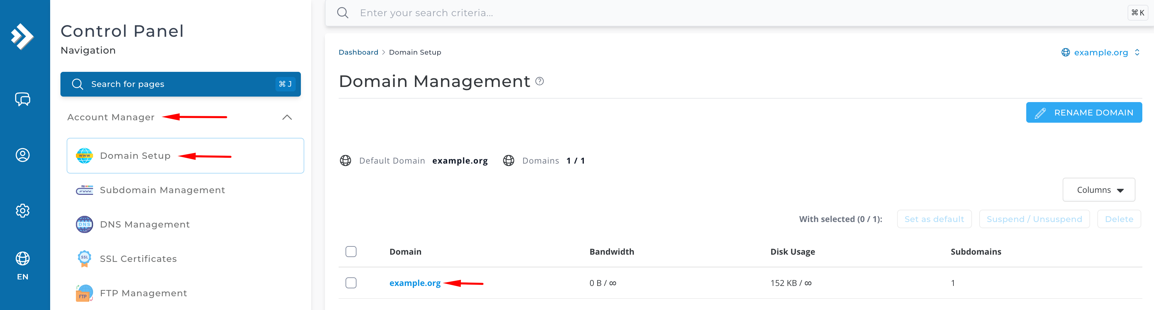
Task: Open the settings gear icon
Action: [x=22, y=211]
